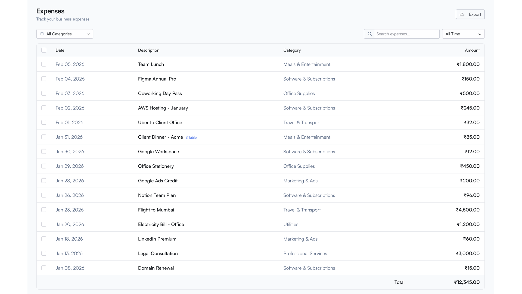522x294 pixels.
Task: Click the Amount column header
Action: 472,50
